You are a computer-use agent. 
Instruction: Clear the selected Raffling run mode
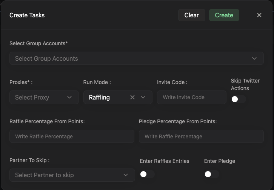tap(132, 97)
